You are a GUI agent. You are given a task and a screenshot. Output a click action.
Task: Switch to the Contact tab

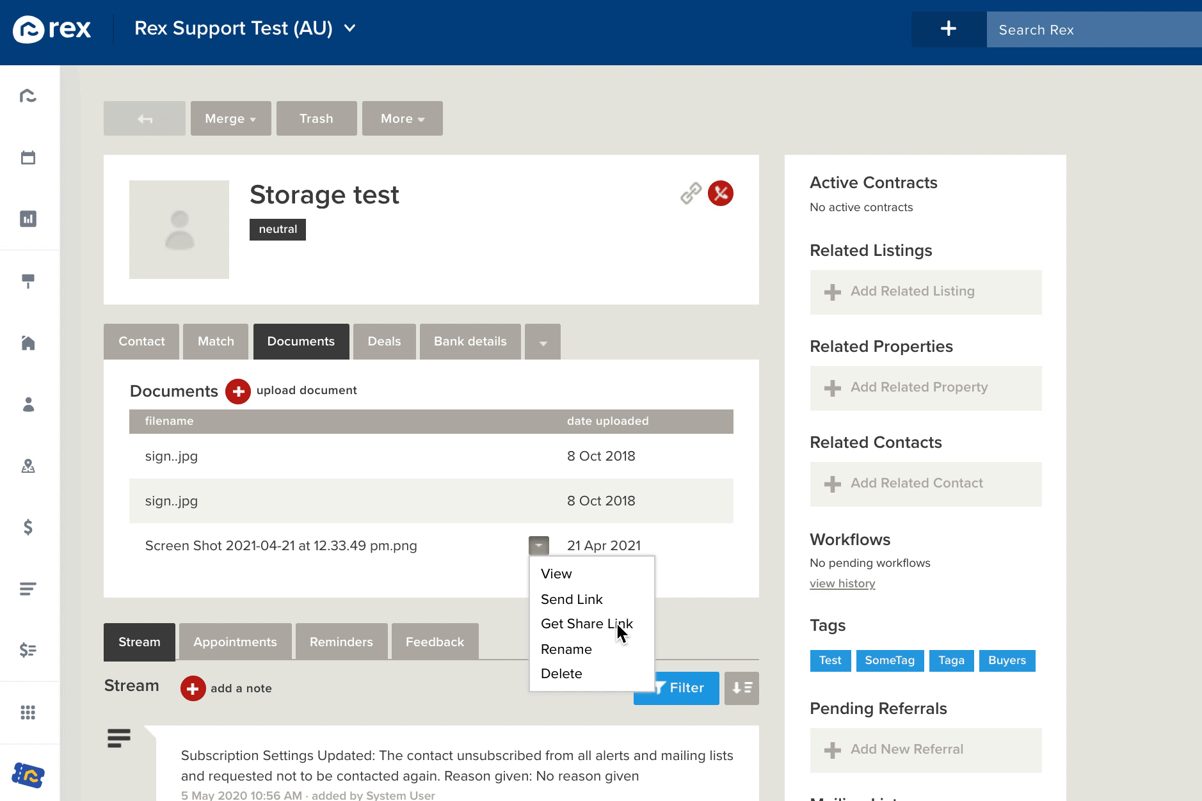coord(141,342)
